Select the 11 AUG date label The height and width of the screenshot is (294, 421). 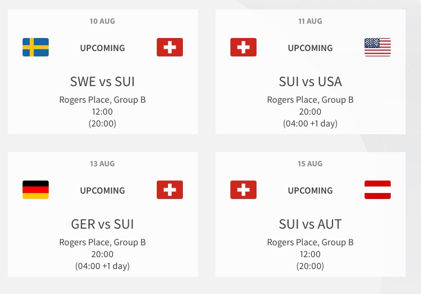coord(311,21)
